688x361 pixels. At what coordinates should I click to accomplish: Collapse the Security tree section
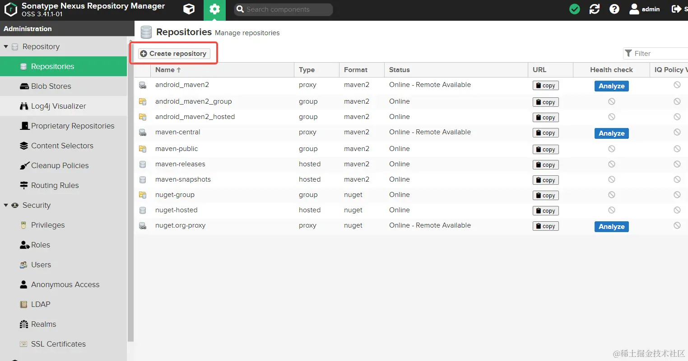(x=6, y=206)
